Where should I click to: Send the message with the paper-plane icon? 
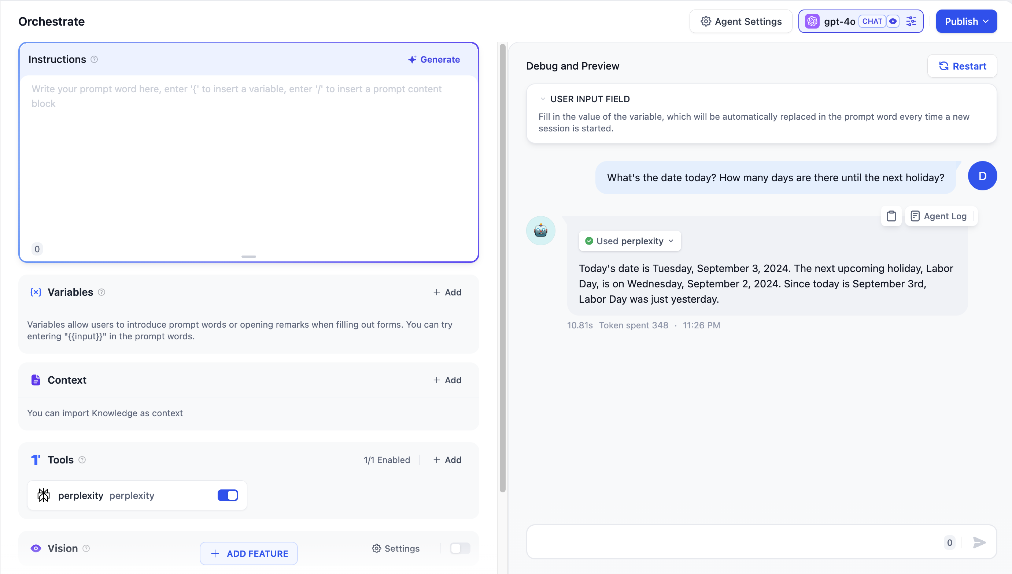click(x=980, y=543)
